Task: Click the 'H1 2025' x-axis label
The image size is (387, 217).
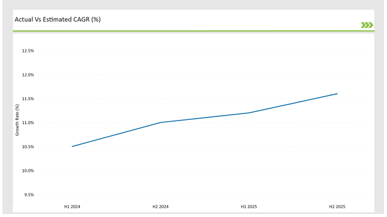Action: point(249,206)
